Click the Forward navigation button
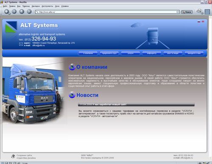The width and height of the screenshot is (212, 164). pos(14,11)
